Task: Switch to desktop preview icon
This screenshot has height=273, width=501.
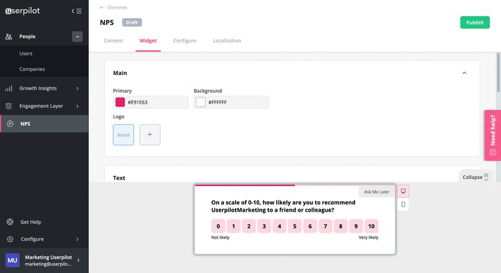Action: coord(403,191)
